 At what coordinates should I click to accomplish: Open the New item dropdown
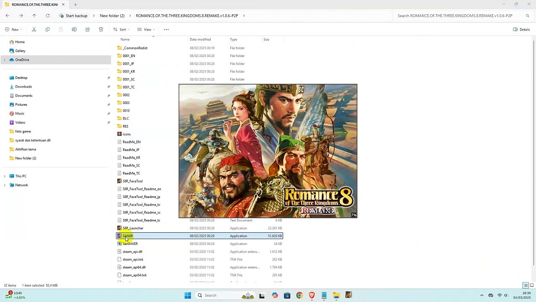[13, 29]
